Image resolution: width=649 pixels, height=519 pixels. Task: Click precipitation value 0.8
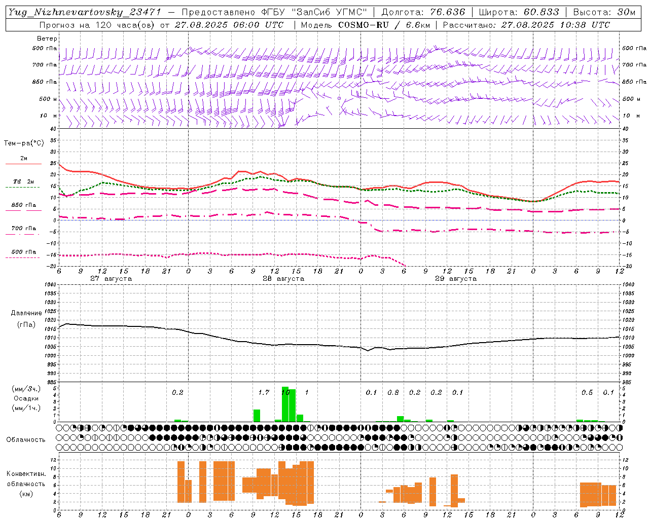click(393, 393)
